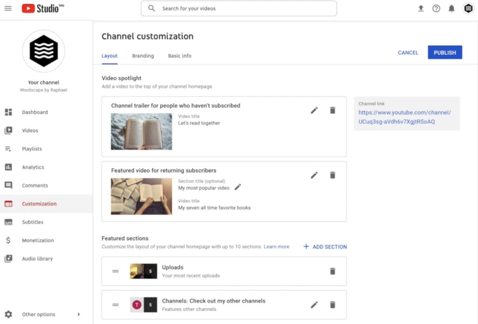Go to Analytics in the sidebar
The width and height of the screenshot is (478, 324).
click(33, 167)
